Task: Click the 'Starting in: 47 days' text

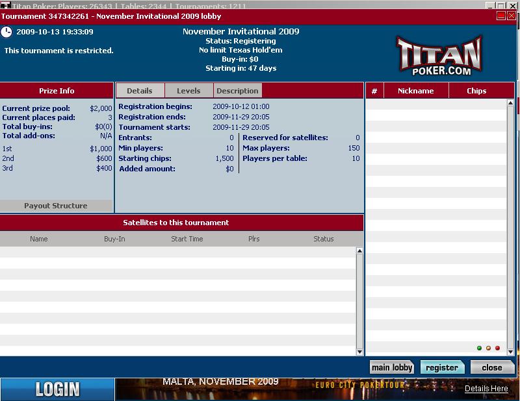Action: pyautogui.click(x=241, y=68)
